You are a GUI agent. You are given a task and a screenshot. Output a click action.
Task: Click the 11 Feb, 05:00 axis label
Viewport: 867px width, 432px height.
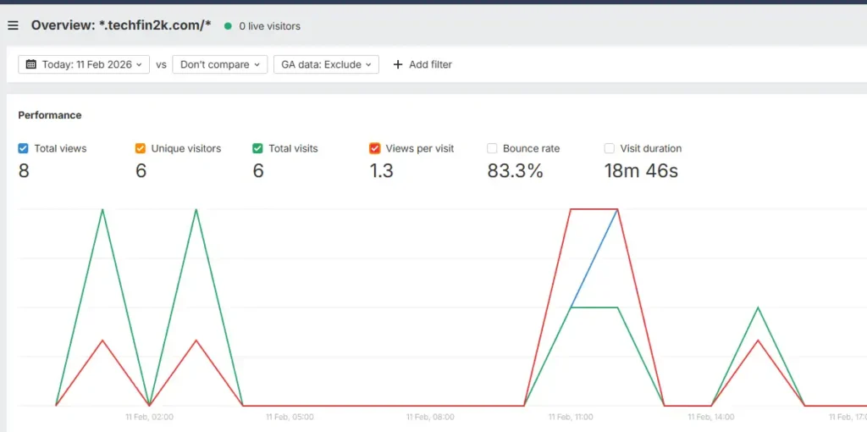click(x=290, y=417)
